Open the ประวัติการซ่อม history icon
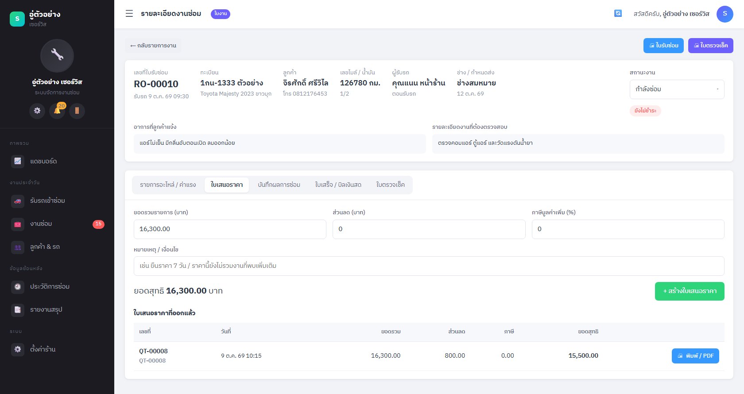 (18, 286)
